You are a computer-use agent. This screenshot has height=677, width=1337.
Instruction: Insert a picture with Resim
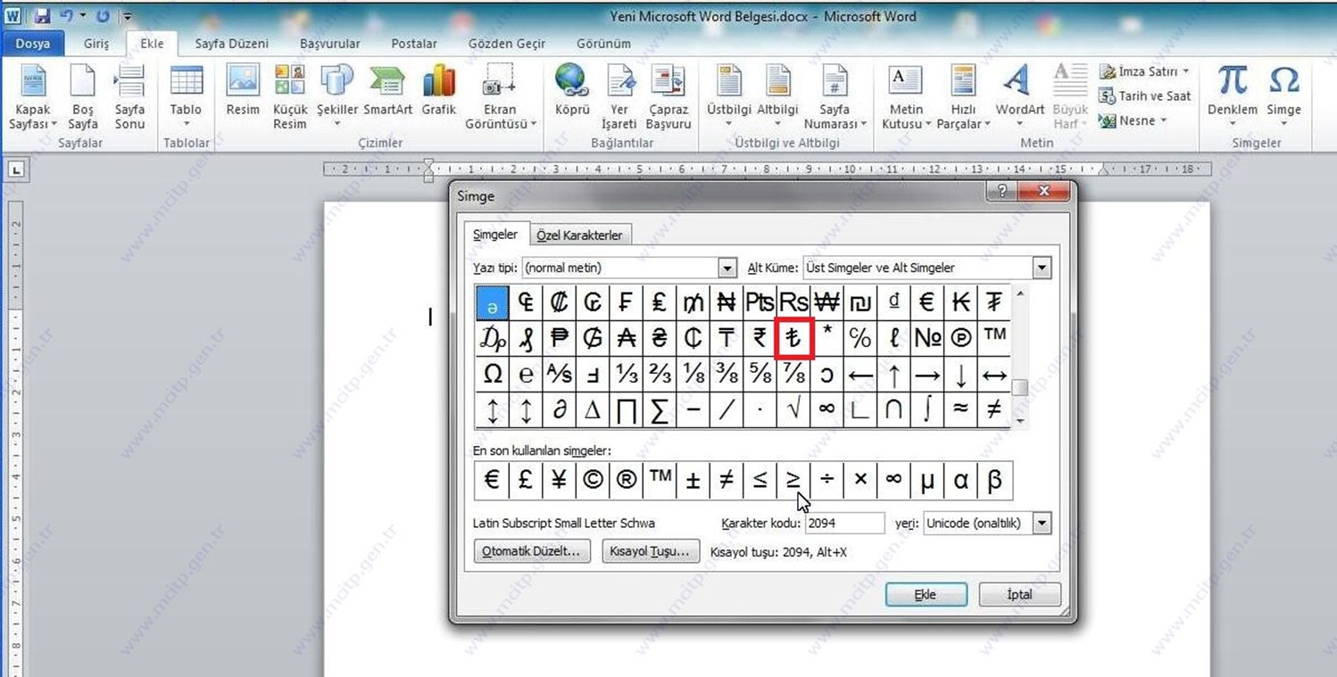coord(243,91)
